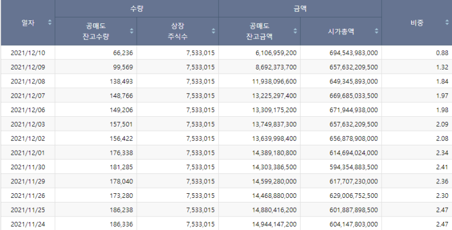452x230 pixels.
Task: Click short balance quantity 176,338
Action: coord(122,153)
